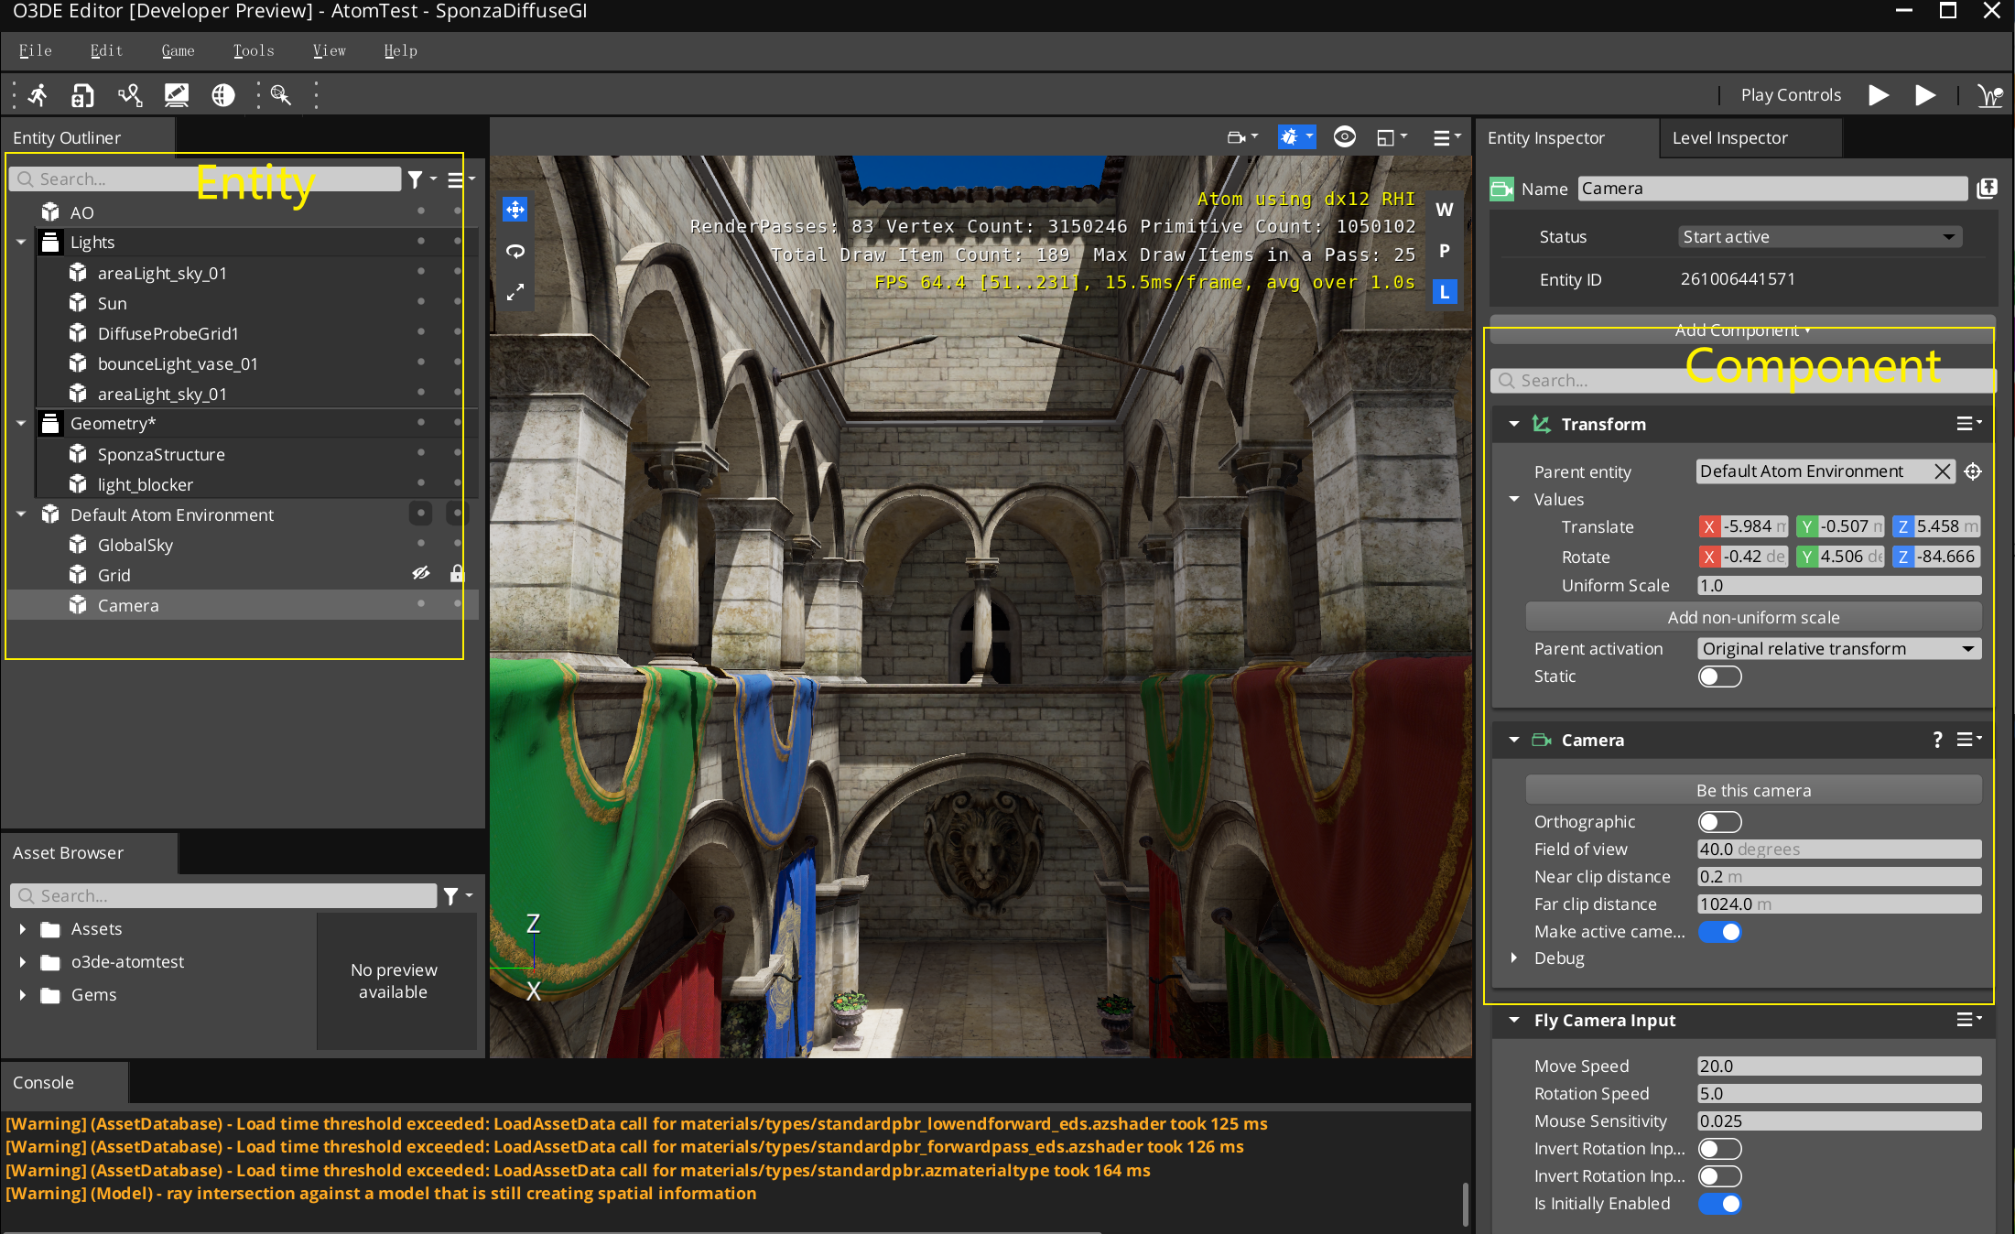This screenshot has height=1234, width=2015.
Task: Toggle the Orthographic switch
Action: (1718, 822)
